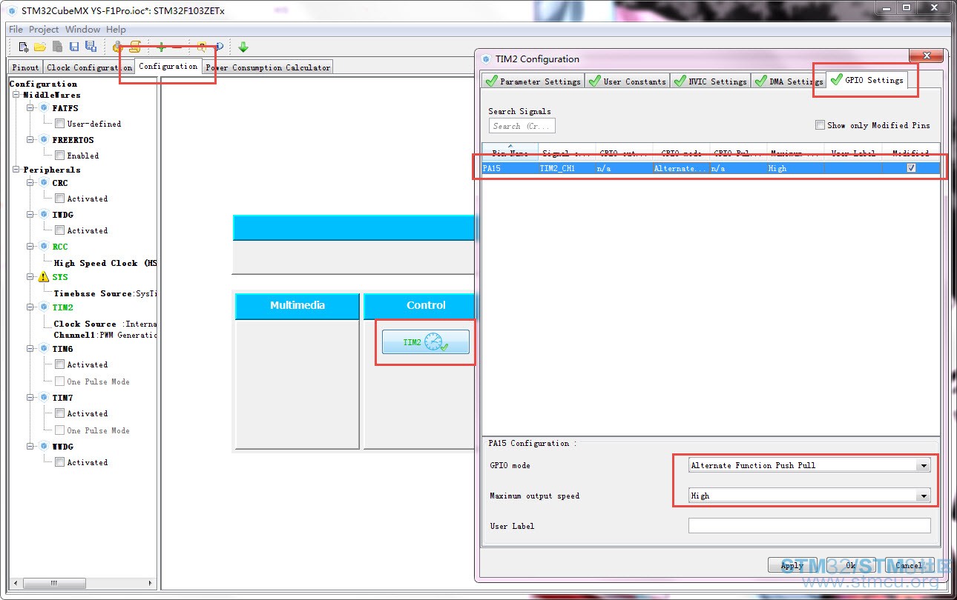Activate the IWDG checkbox
957x600 pixels.
coord(59,230)
